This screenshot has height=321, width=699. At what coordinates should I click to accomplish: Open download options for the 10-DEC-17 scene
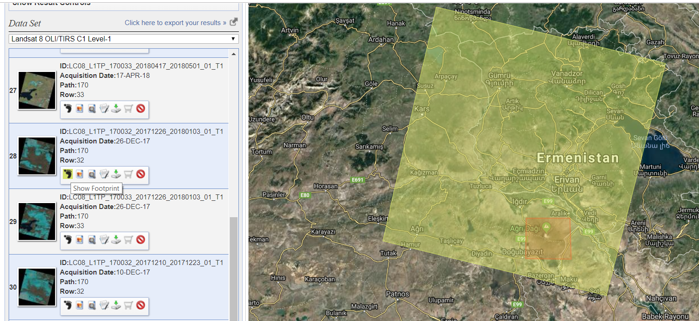pyautogui.click(x=116, y=306)
